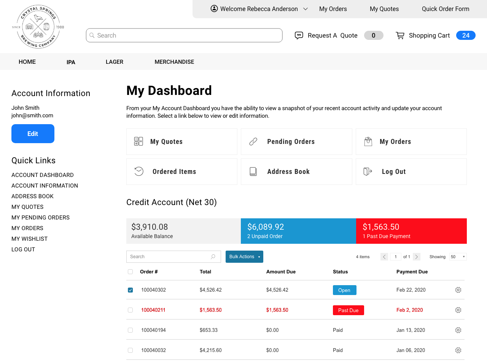487x363 pixels.
Task: Click order number 100040211
Action: click(153, 310)
